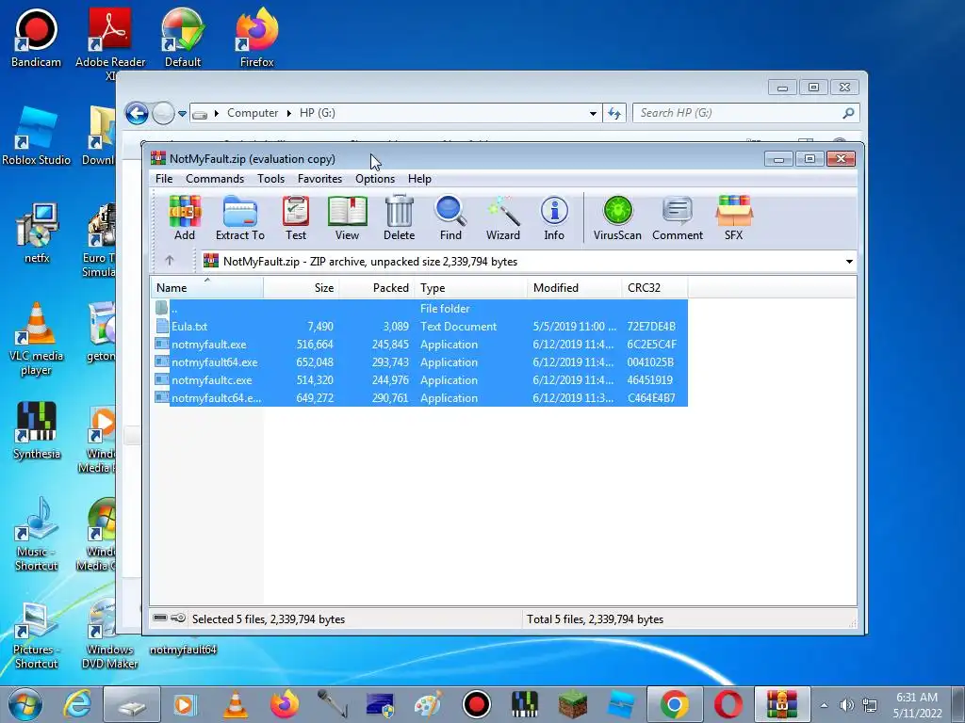Open Internet Explorer from the taskbar
The width and height of the screenshot is (965, 723).
(x=77, y=704)
